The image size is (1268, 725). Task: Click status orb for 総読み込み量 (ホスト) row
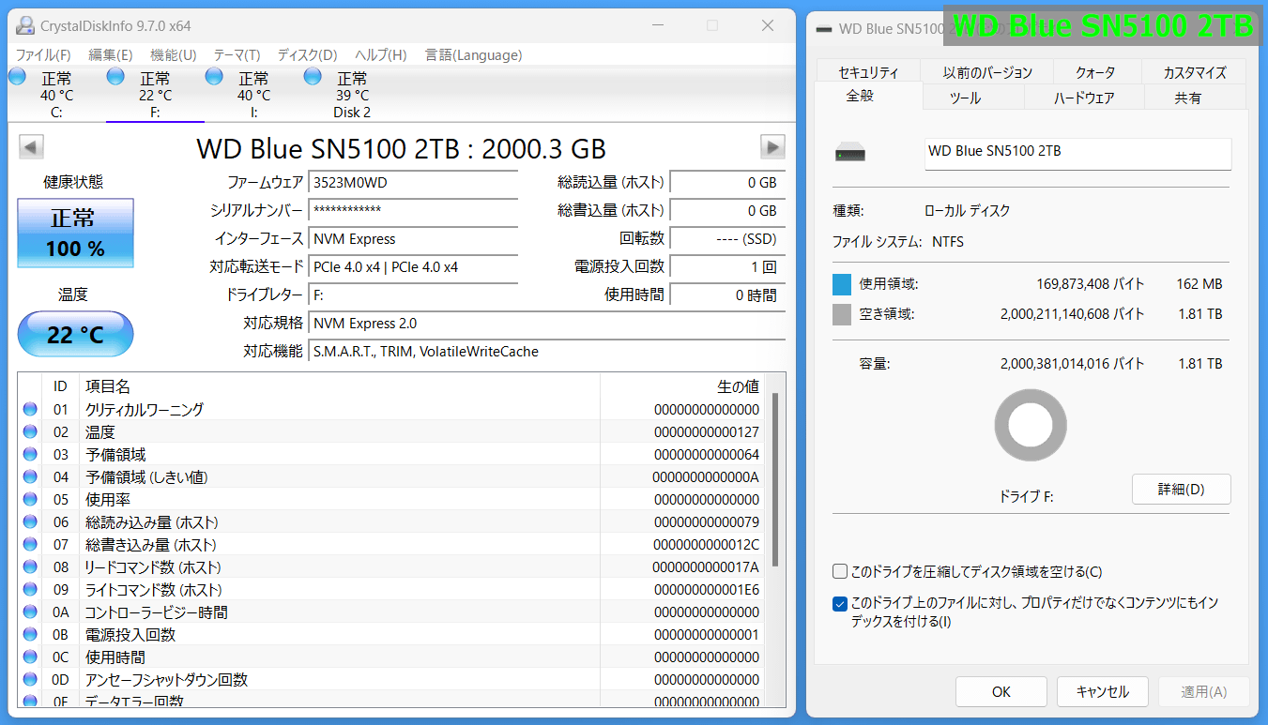(x=30, y=521)
